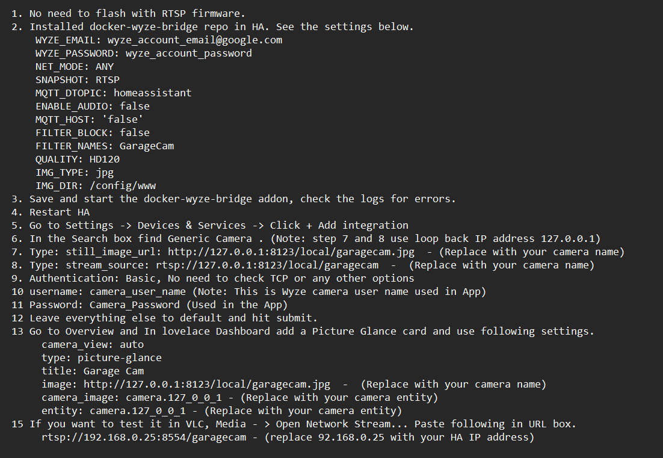
Task: Click step 1 about RTSP firmware
Action: pyautogui.click(x=137, y=13)
